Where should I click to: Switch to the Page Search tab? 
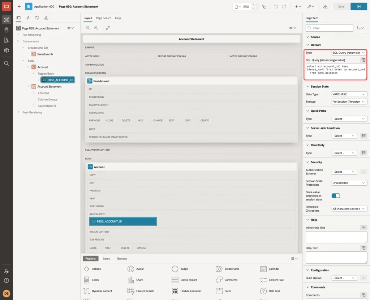103,18
